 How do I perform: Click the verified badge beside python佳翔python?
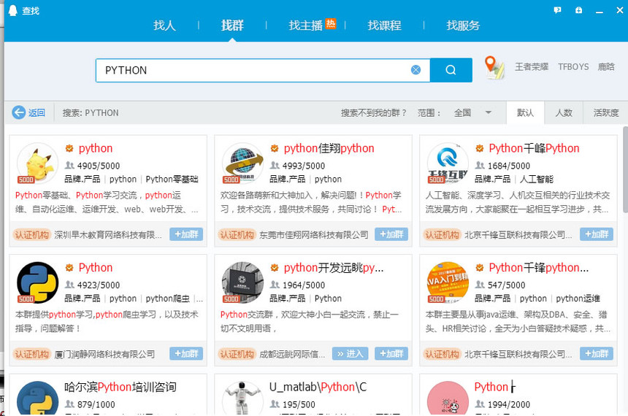275,149
